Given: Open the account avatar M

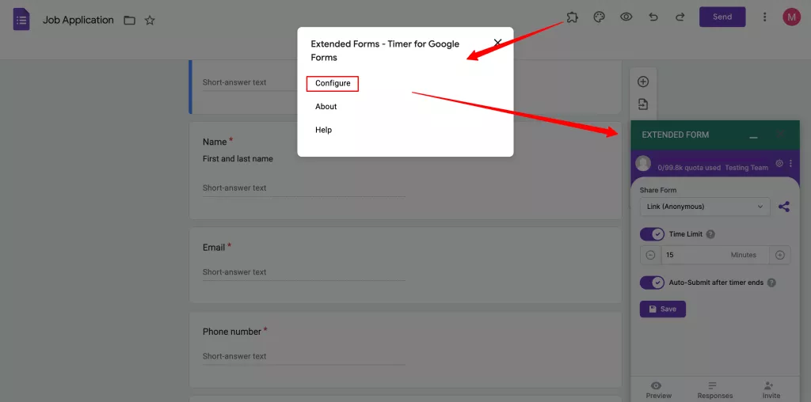Looking at the screenshot, I should [791, 17].
